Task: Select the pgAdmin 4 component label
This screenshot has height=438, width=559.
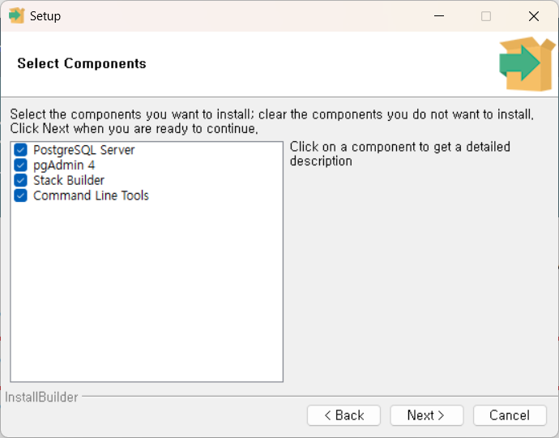Action: [64, 165]
